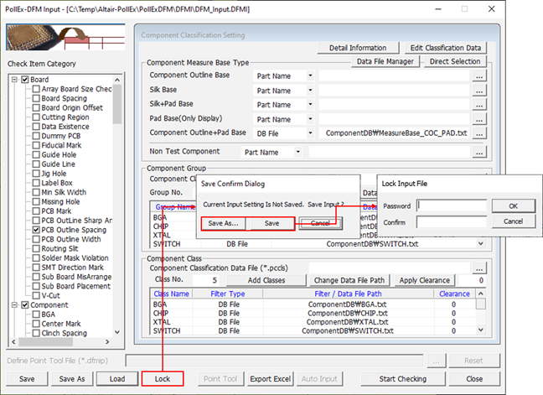Click the browse button for Non Test Component

pyautogui.click(x=479, y=153)
